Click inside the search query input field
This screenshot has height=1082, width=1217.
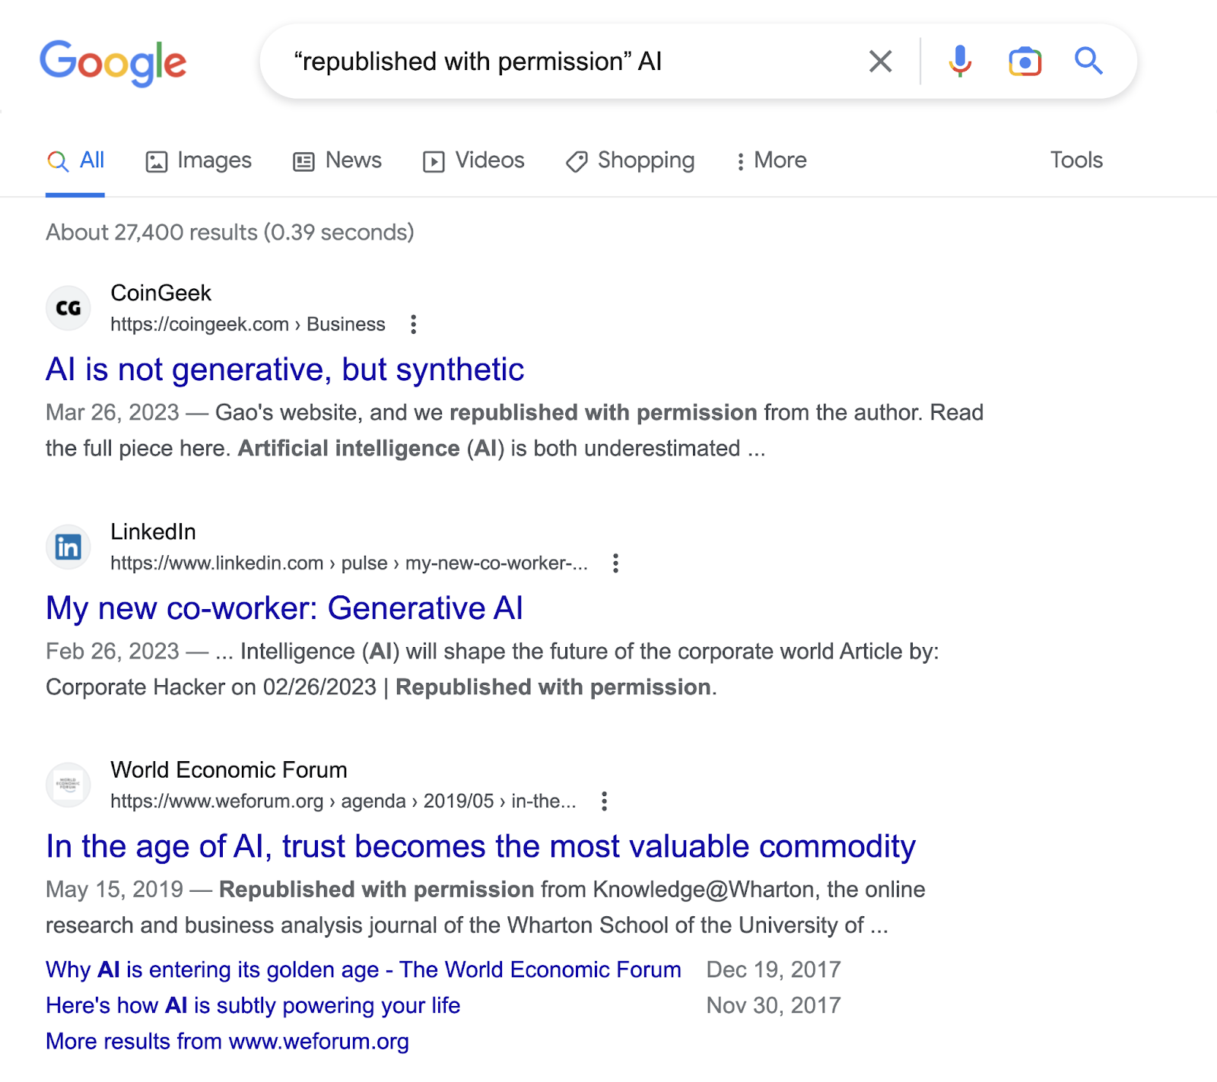[570, 62]
